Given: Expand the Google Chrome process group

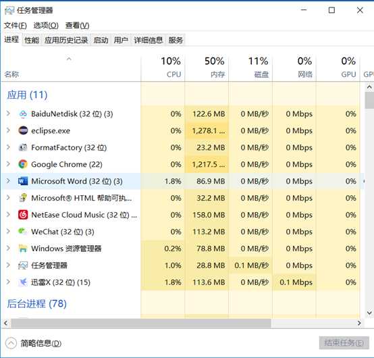Looking at the screenshot, I should [x=8, y=164].
